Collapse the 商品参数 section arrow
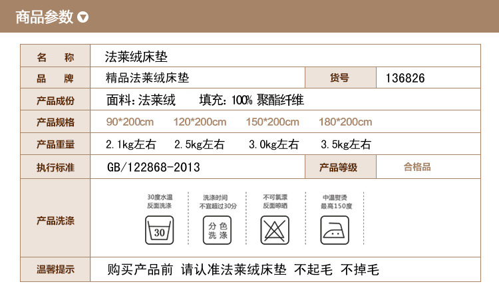Screen dimensions: 499x292 [83, 17]
